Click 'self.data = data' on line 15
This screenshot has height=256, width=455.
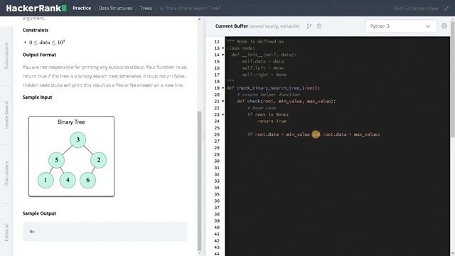tap(263, 62)
